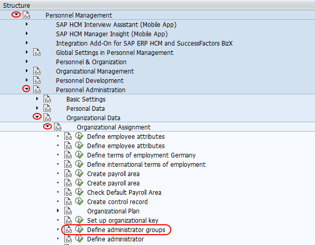Viewport: 315px width, 245px height.
Task: Collapse the Personnel Management node
Action: [x=16, y=15]
